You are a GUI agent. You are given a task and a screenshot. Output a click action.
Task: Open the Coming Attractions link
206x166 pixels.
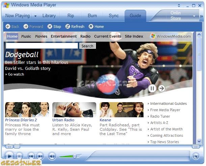[166, 135]
